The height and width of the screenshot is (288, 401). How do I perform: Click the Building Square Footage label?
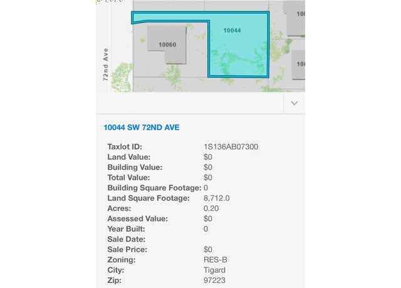click(x=154, y=188)
